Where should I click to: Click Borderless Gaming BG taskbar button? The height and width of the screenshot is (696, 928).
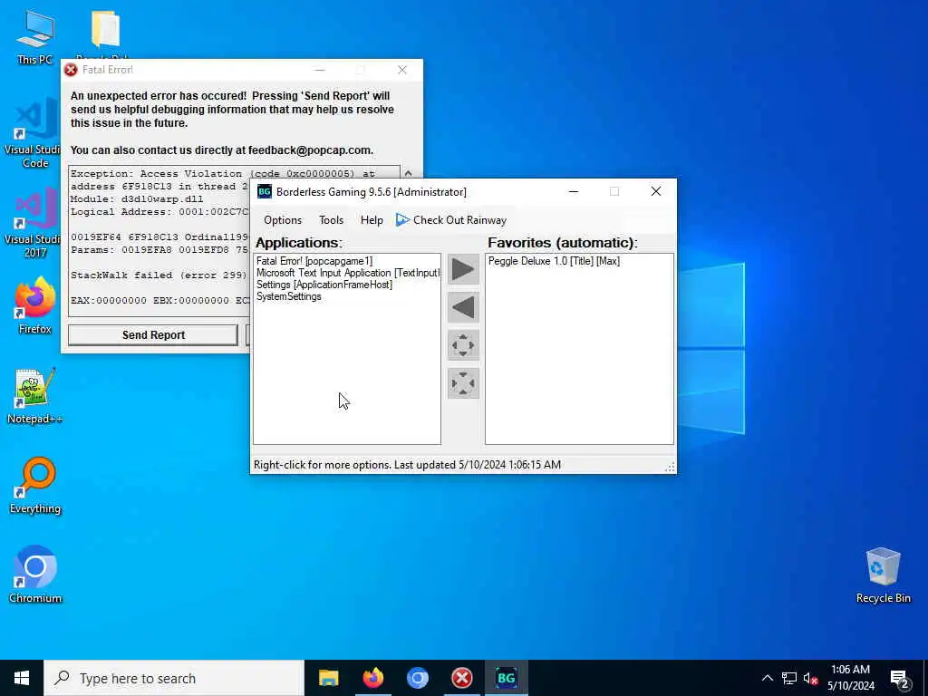pos(506,678)
